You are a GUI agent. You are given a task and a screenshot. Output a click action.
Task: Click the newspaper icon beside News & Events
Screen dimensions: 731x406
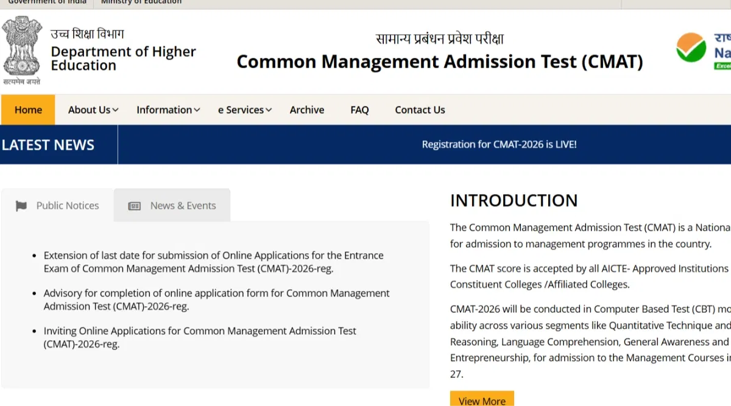tap(135, 206)
